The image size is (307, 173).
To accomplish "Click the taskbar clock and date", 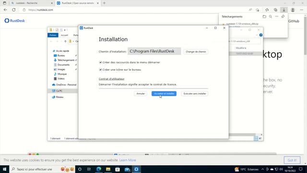I will point(290,169).
